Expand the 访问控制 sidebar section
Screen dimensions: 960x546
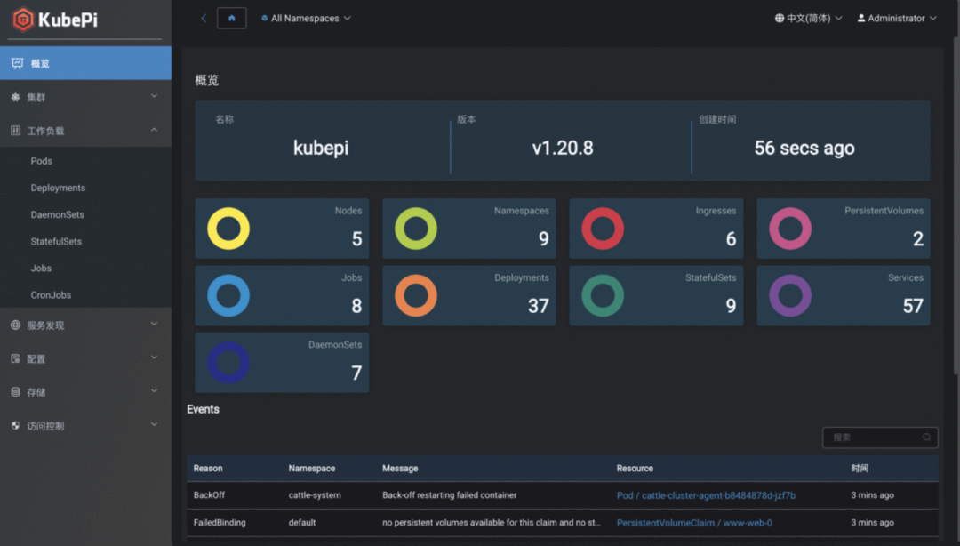85,425
